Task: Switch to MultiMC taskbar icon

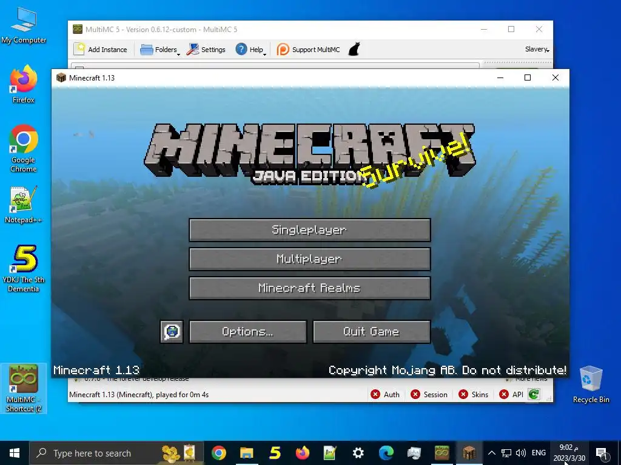Action: (441, 453)
